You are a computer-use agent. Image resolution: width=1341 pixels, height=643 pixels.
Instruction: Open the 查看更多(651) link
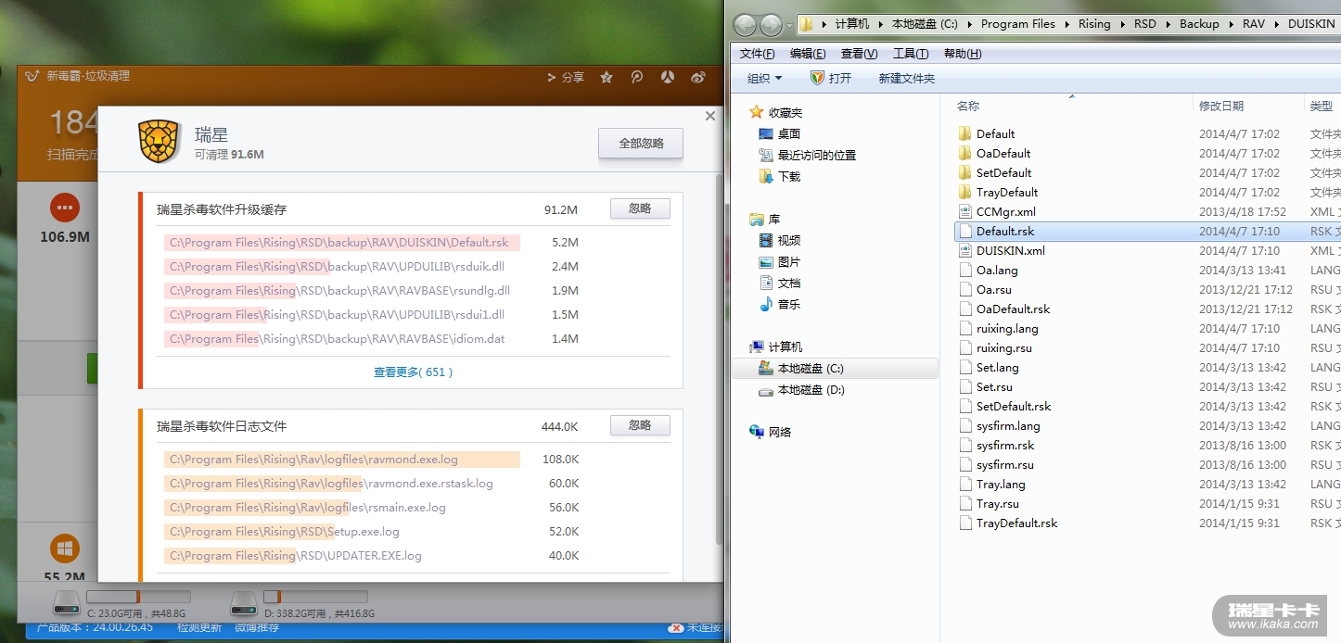(x=413, y=372)
